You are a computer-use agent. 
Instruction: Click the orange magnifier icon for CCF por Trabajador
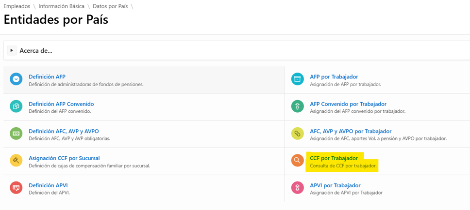pyautogui.click(x=297, y=161)
